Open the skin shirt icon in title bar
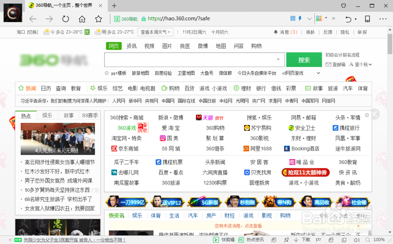Image resolution: width=393 pixels, height=244 pixels. (343, 5)
